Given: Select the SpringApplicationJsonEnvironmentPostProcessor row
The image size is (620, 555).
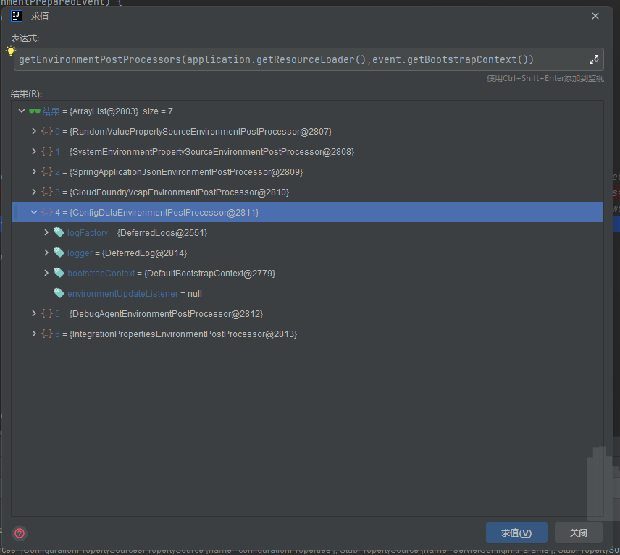Looking at the screenshot, I should 187,171.
